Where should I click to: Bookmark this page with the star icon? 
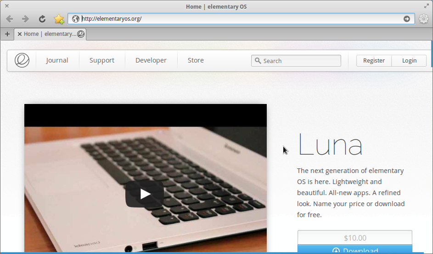(59, 19)
